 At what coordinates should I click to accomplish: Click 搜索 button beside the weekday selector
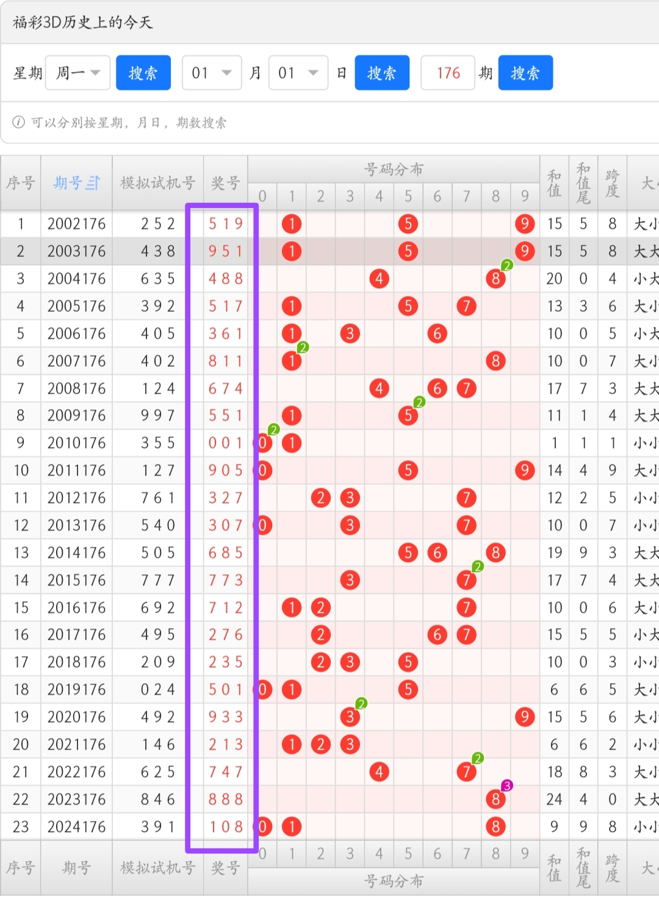pos(143,73)
